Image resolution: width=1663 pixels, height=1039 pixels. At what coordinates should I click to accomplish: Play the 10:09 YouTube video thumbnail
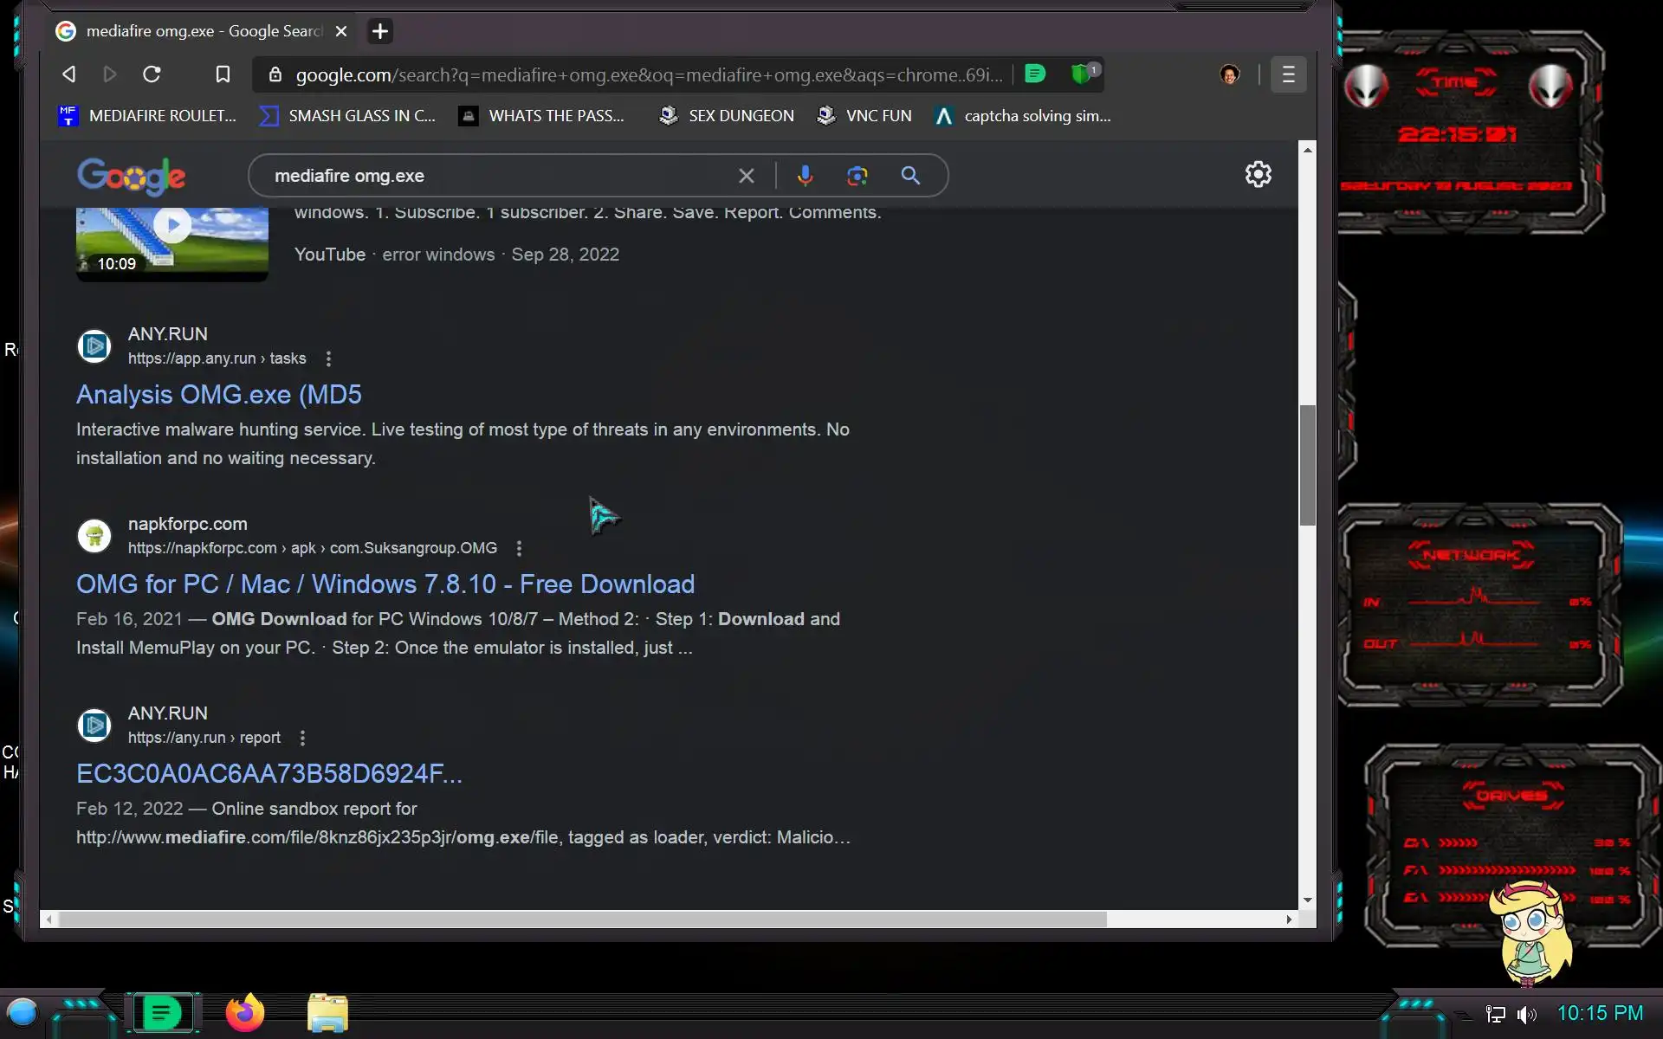(x=172, y=227)
